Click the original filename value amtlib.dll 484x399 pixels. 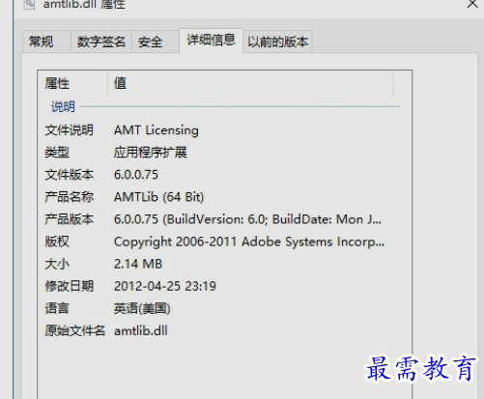click(141, 330)
